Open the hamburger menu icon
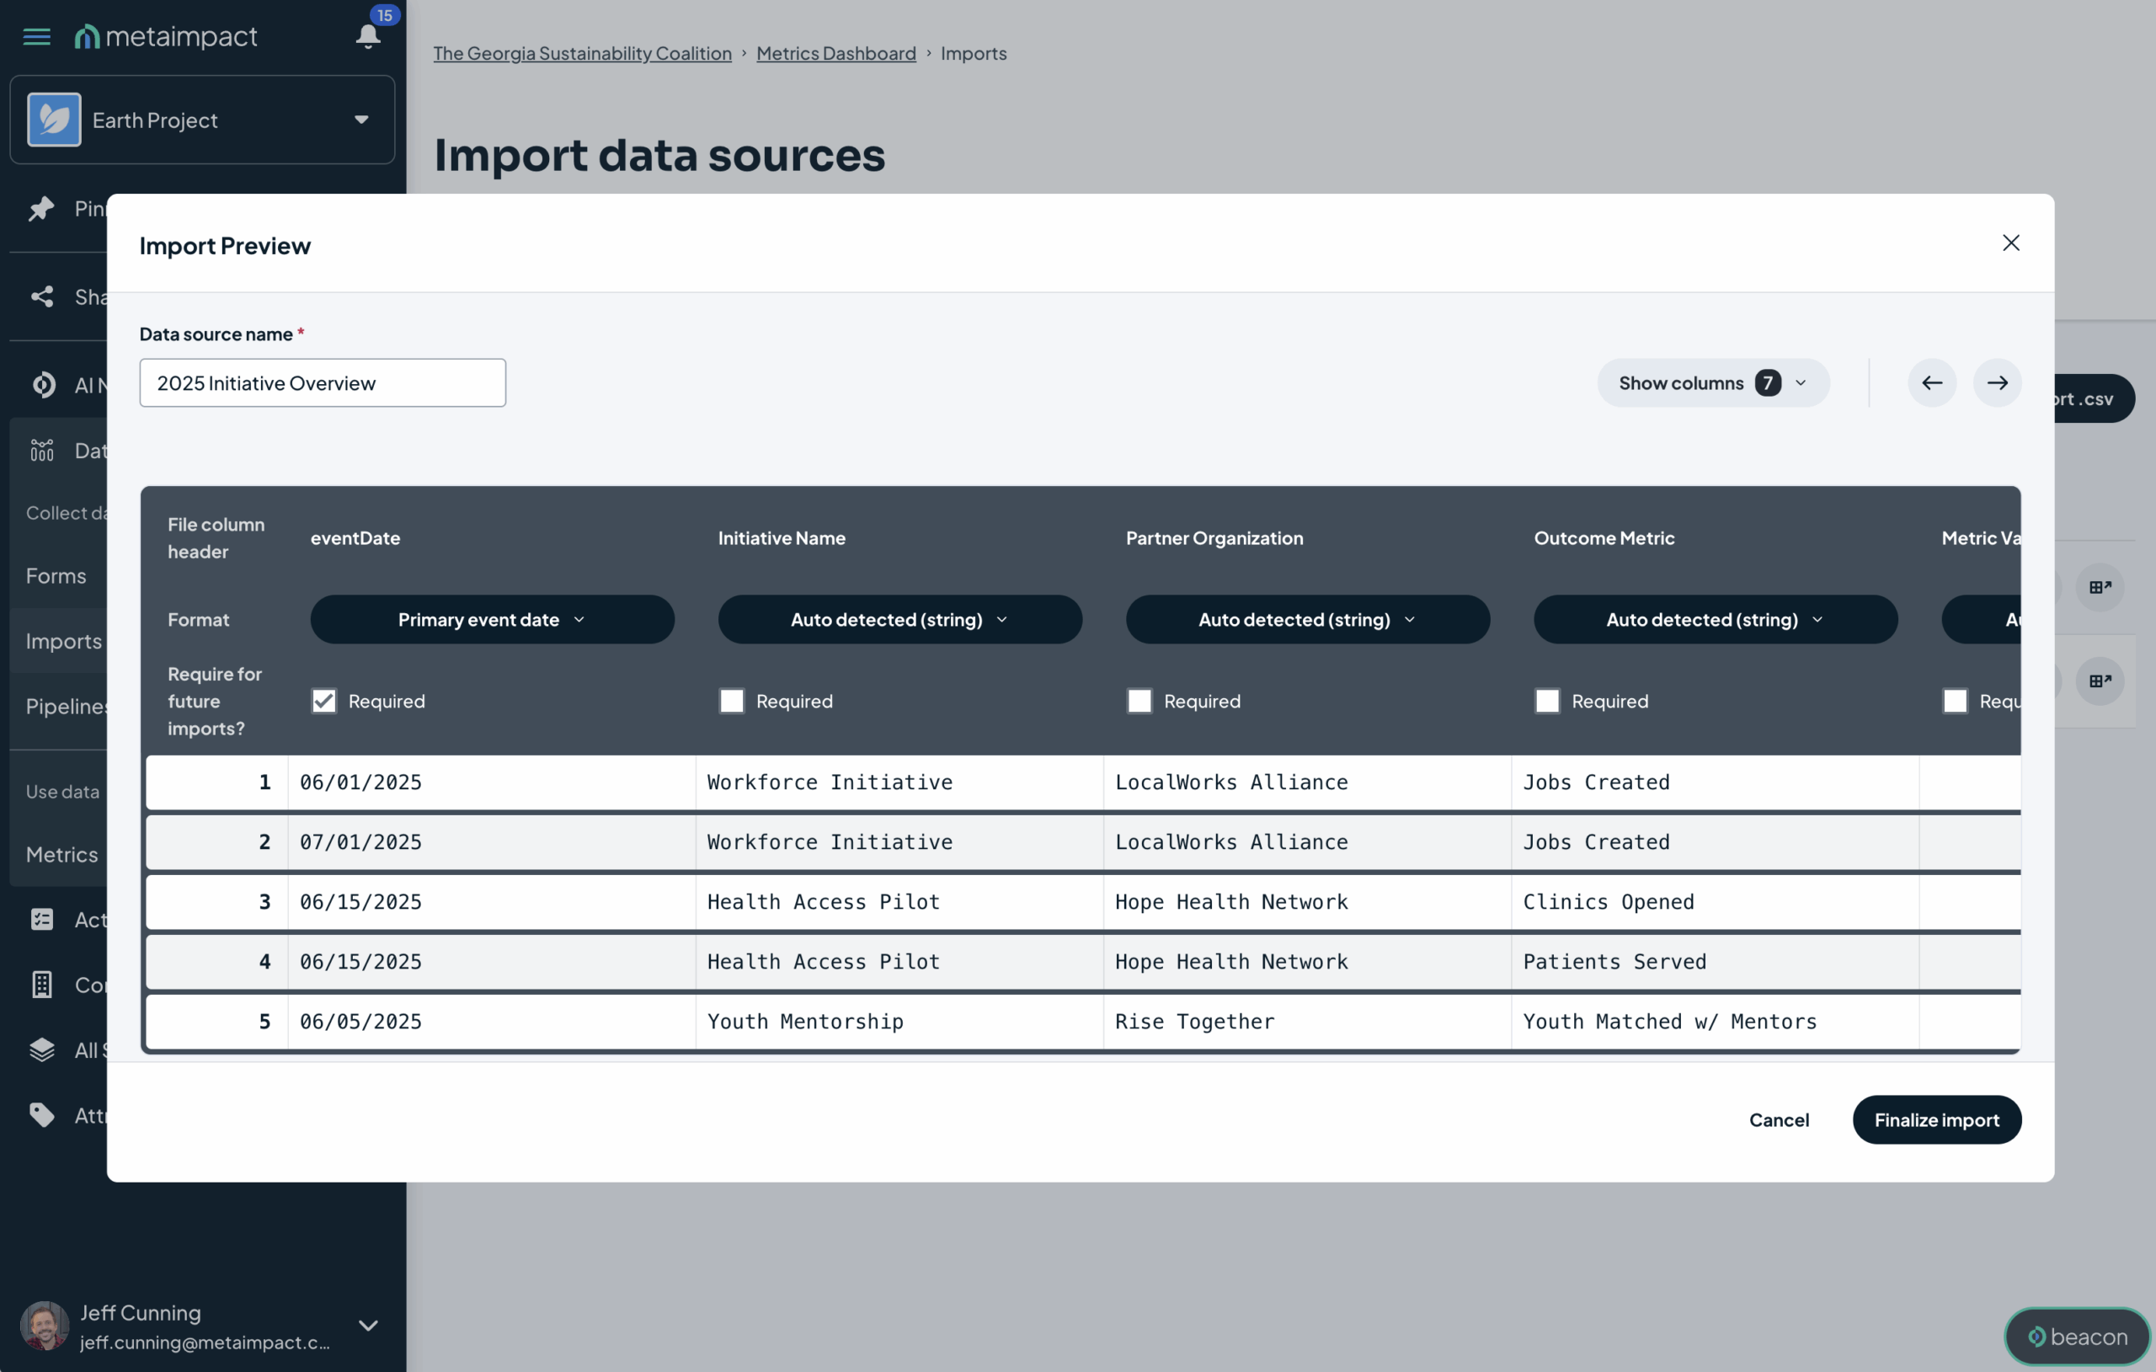Viewport: 2156px width, 1372px height. pyautogui.click(x=37, y=37)
